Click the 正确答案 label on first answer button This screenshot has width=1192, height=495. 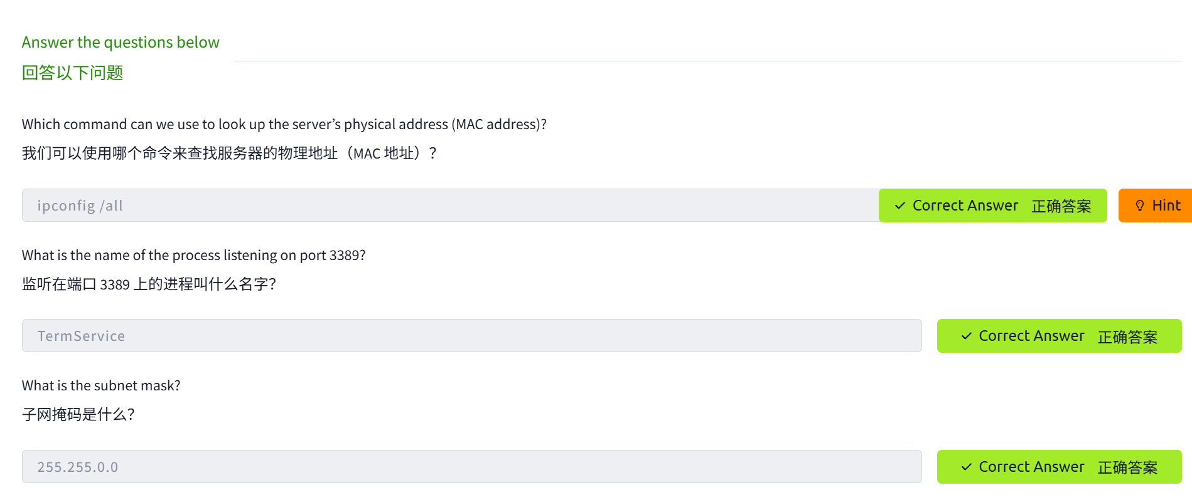pyautogui.click(x=1061, y=206)
